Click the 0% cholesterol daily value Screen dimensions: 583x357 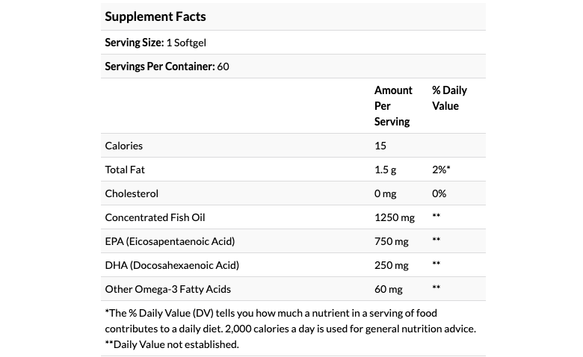pos(439,193)
